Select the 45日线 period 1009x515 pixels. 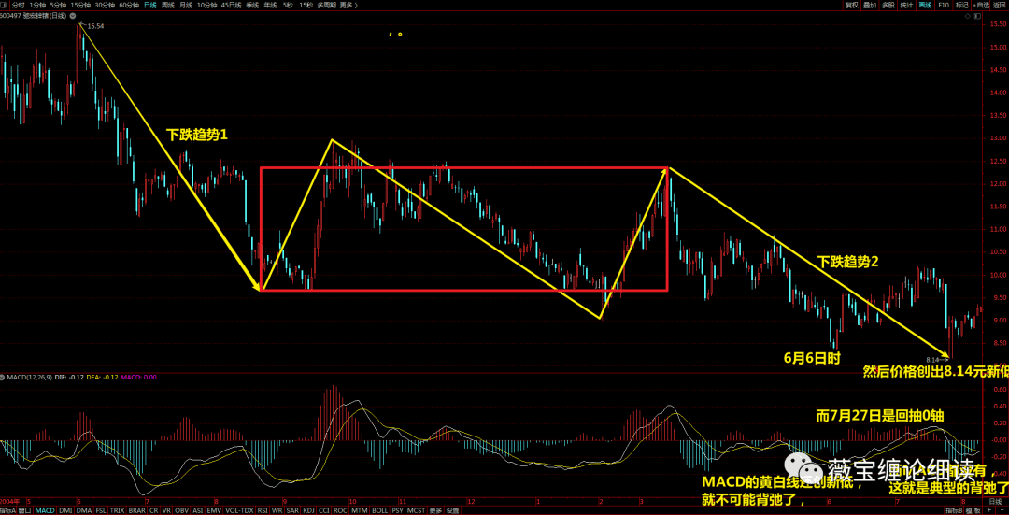point(231,6)
